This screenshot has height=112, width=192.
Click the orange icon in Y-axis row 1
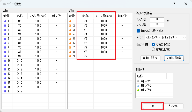point(70,21)
